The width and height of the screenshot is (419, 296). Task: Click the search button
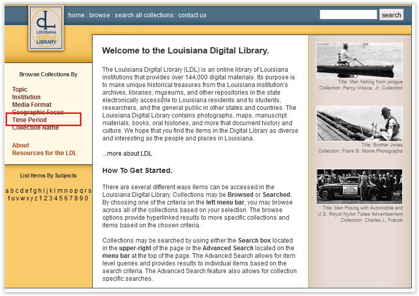click(392, 15)
